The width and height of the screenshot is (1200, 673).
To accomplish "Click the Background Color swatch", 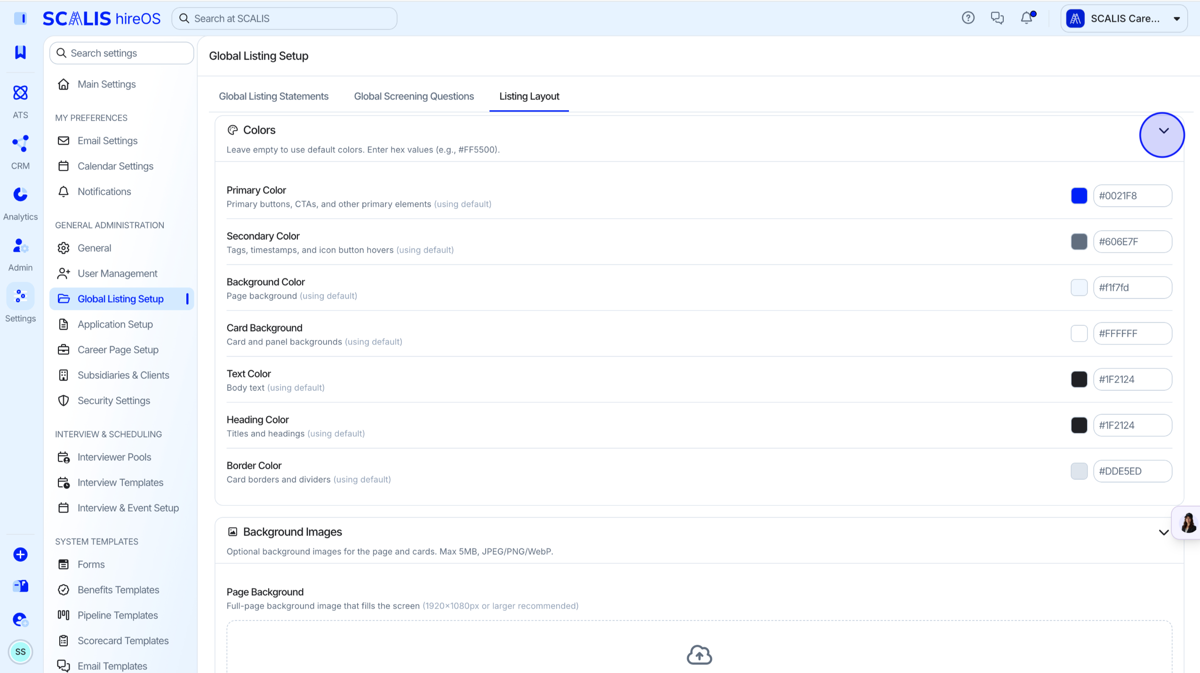I will (x=1079, y=288).
